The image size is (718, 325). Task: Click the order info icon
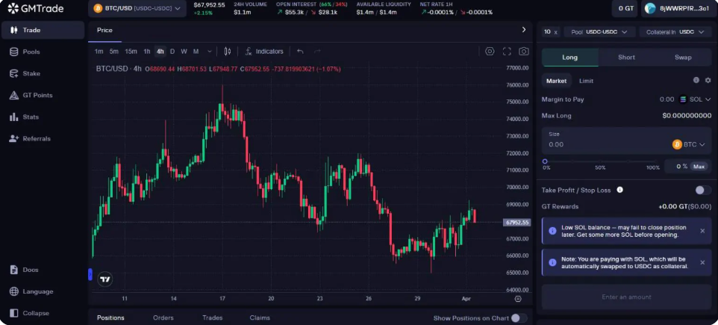696,80
